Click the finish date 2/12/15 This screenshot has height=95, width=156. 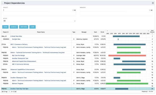point(103,39)
